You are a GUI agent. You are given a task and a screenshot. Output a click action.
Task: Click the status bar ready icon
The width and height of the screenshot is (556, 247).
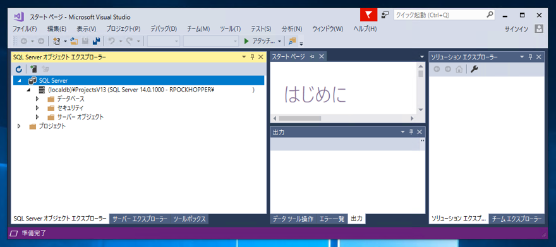(14, 233)
